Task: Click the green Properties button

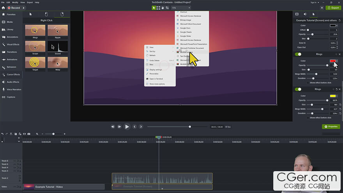Action: (331, 127)
